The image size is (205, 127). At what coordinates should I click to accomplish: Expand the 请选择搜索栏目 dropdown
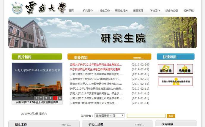click(109, 115)
